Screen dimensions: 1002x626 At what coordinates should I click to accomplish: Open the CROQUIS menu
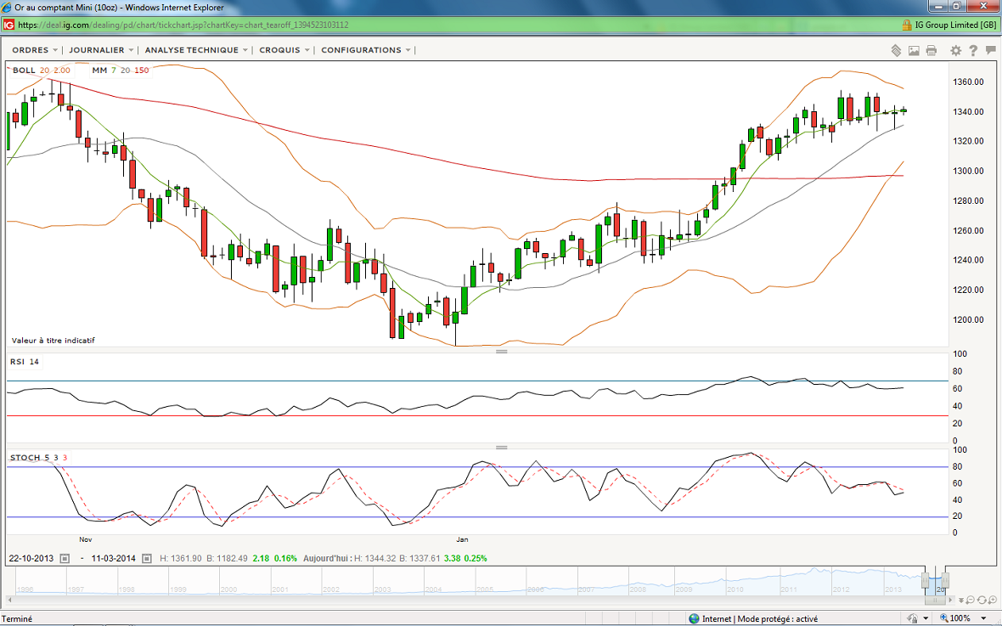284,50
